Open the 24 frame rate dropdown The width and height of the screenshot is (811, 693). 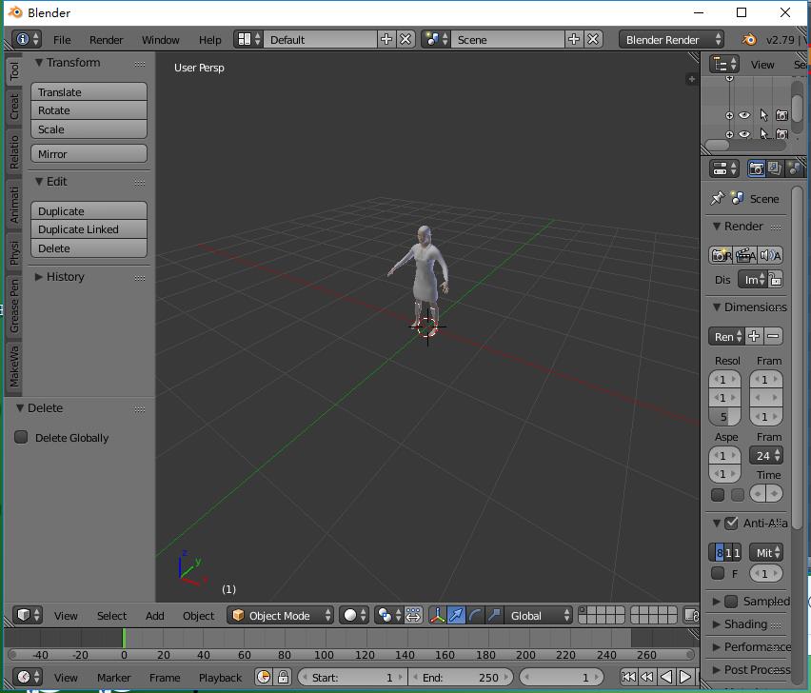(766, 456)
